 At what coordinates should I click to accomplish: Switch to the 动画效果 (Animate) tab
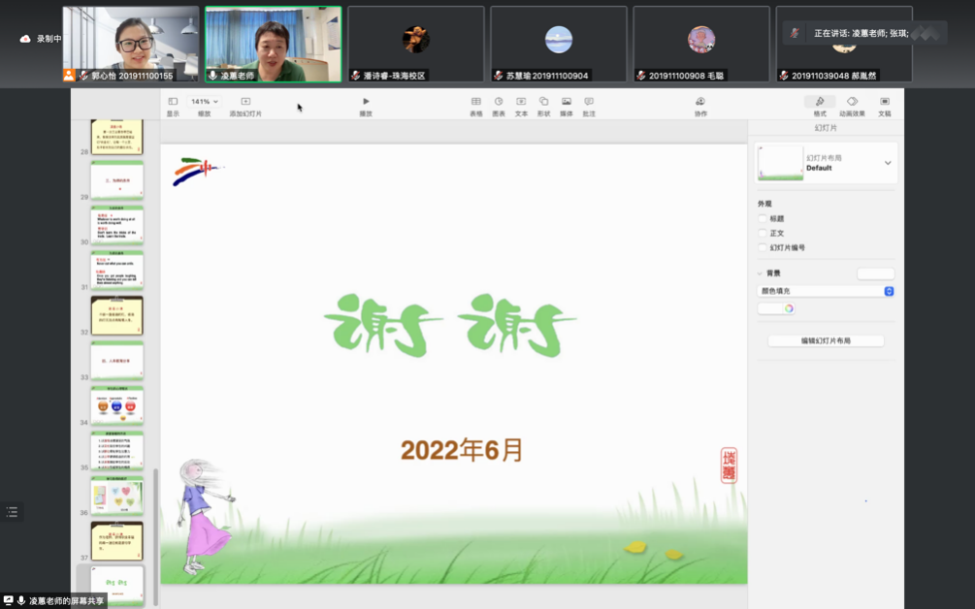pyautogui.click(x=852, y=103)
